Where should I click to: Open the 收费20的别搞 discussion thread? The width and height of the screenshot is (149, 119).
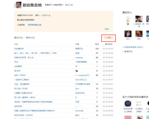click(x=24, y=57)
